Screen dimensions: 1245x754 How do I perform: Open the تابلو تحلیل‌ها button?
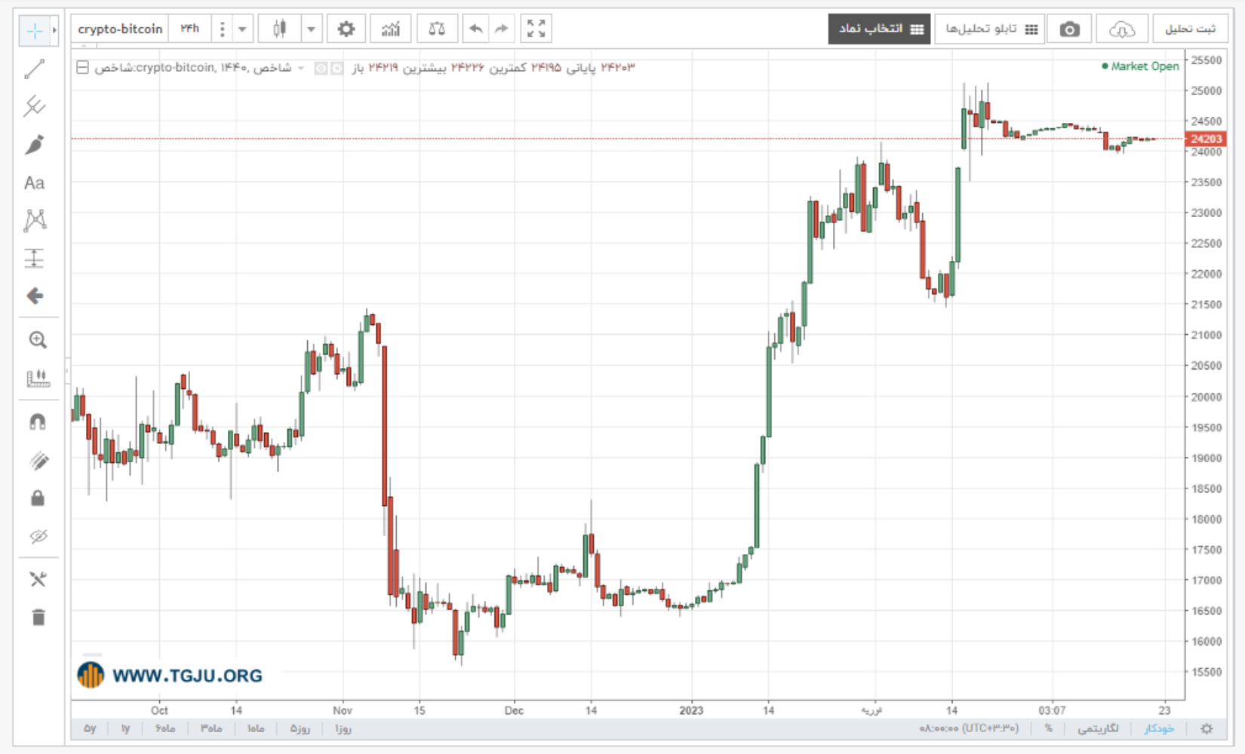pos(990,29)
